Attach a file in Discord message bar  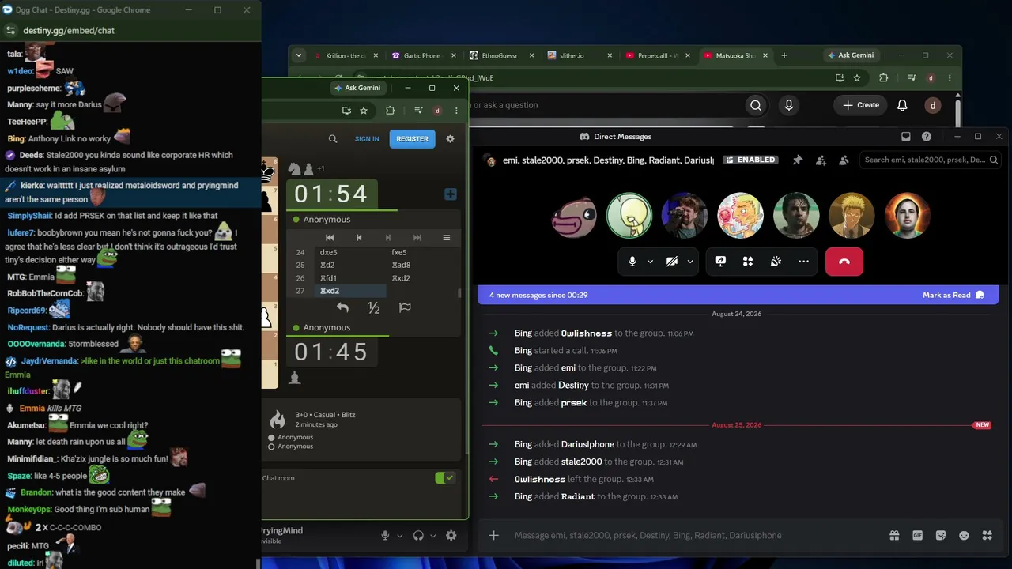point(493,535)
